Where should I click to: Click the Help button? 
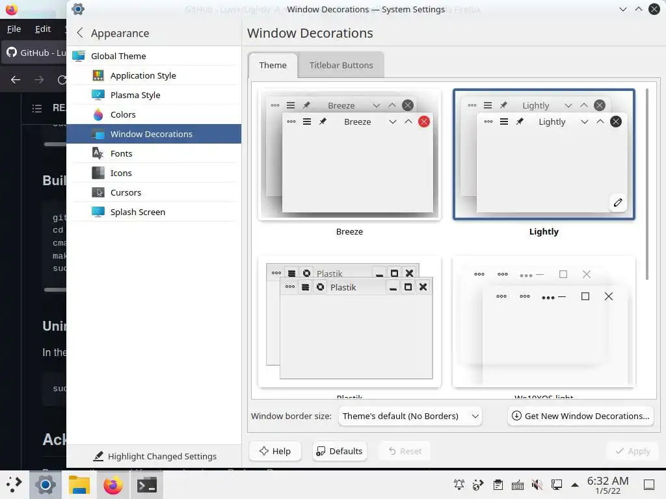(275, 451)
